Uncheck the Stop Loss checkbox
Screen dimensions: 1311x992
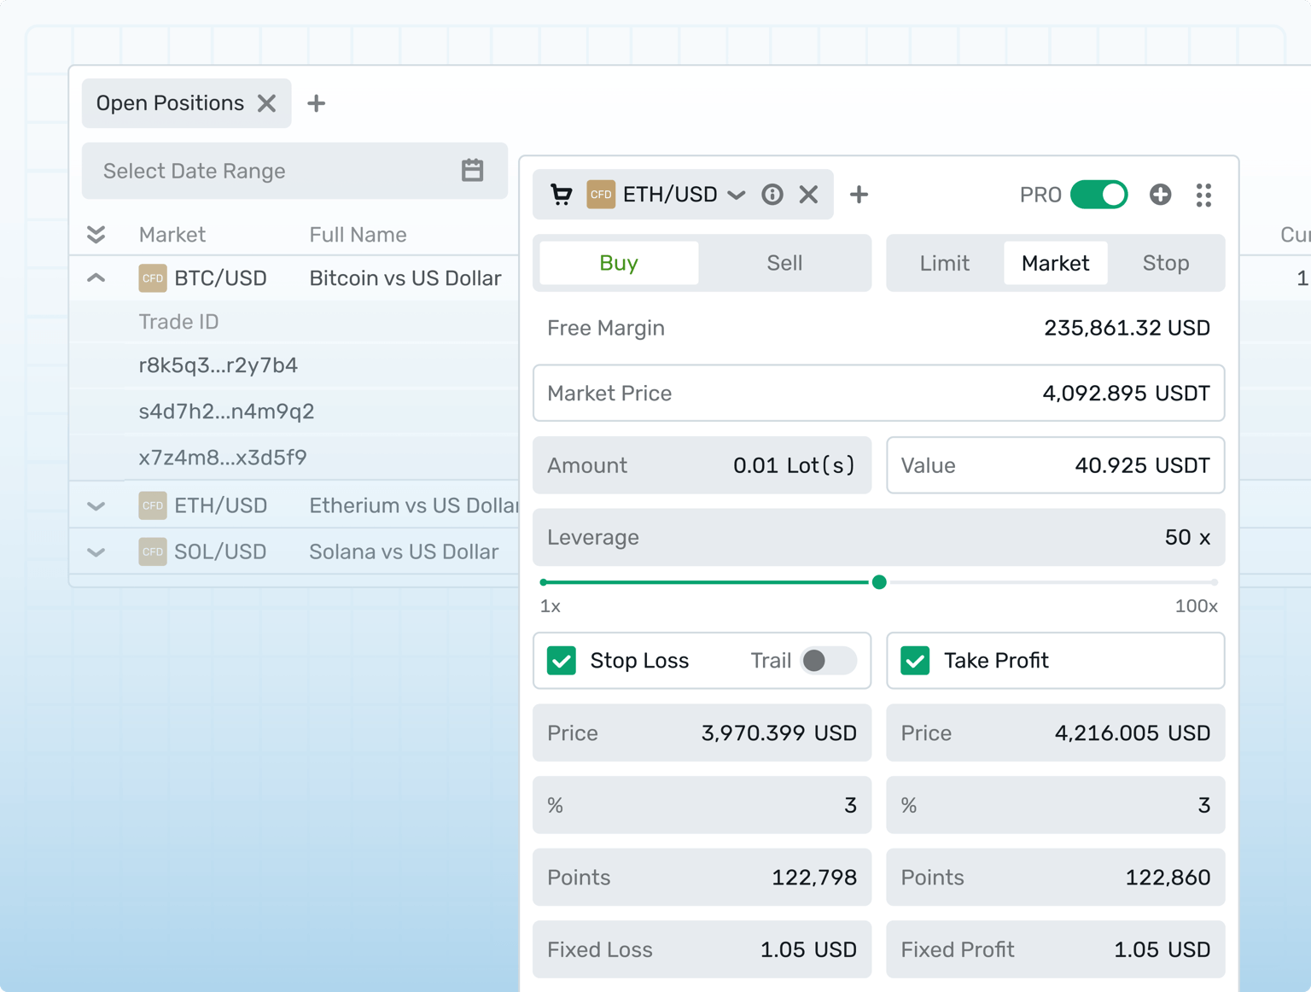coord(562,661)
